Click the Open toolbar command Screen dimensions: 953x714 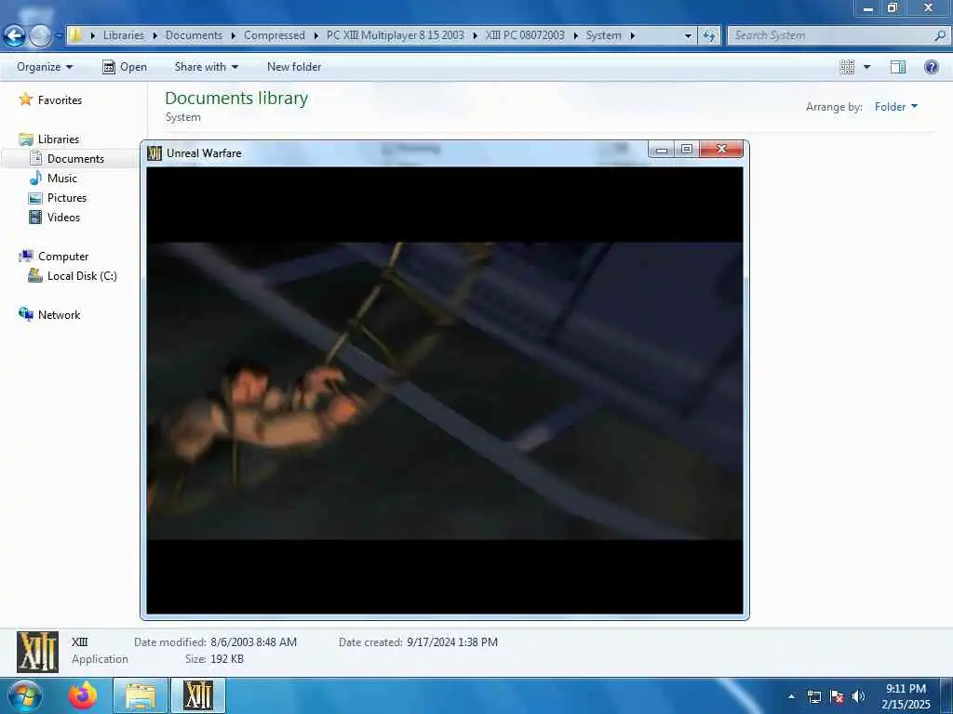pyautogui.click(x=125, y=67)
